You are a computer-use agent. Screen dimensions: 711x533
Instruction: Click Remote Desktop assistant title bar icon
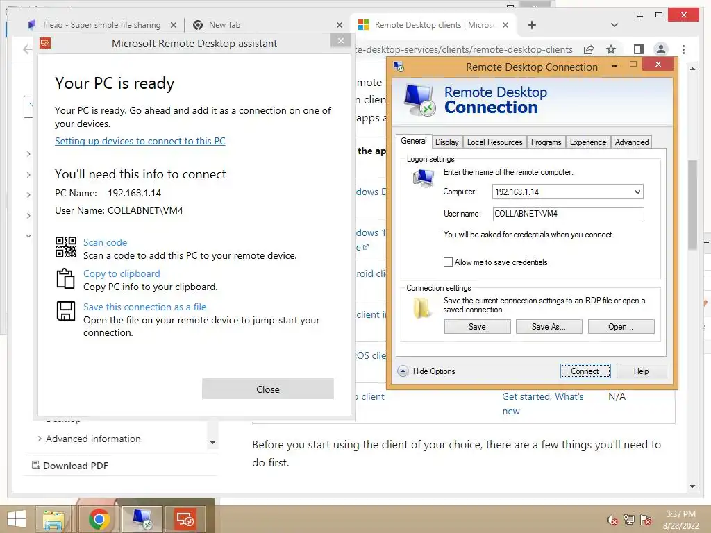[45, 44]
